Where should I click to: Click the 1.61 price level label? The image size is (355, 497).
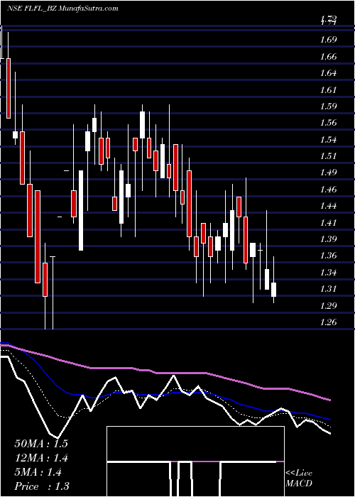pyautogui.click(x=328, y=90)
